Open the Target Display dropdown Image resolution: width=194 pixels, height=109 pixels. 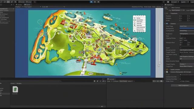coord(187,64)
